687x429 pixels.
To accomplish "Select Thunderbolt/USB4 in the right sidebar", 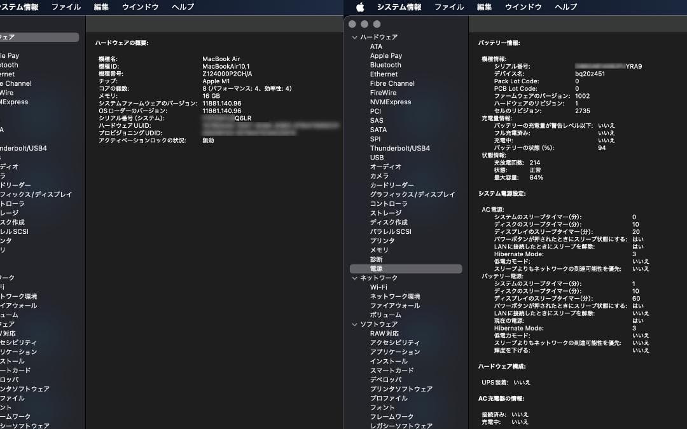I will [x=399, y=148].
